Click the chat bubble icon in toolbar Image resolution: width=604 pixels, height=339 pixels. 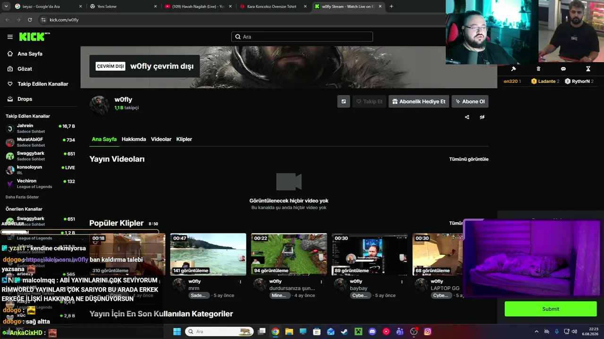(x=563, y=69)
